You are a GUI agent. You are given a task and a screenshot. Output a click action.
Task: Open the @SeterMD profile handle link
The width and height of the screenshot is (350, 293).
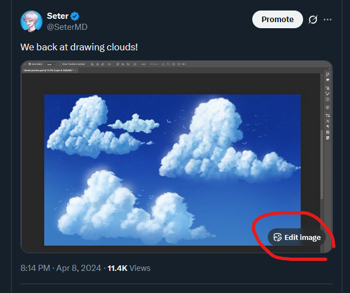[67, 27]
